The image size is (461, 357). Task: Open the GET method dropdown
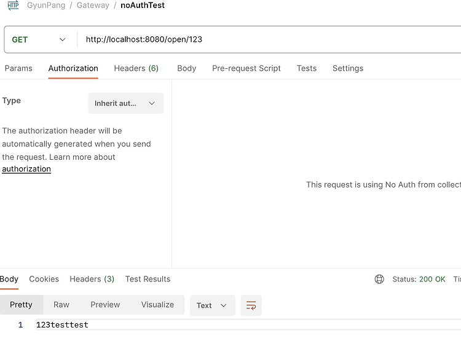pyautogui.click(x=39, y=39)
